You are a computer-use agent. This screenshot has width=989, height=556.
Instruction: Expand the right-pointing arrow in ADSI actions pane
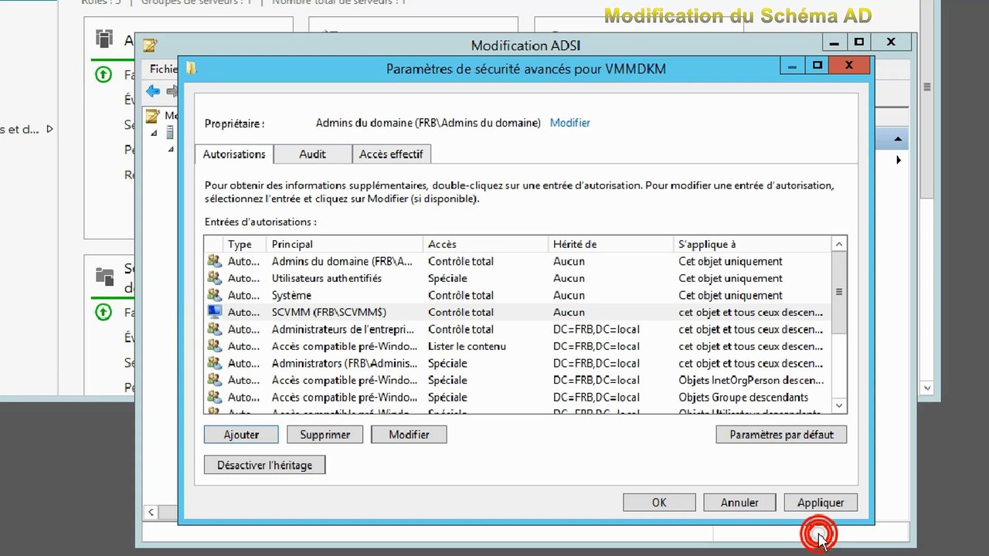[899, 160]
